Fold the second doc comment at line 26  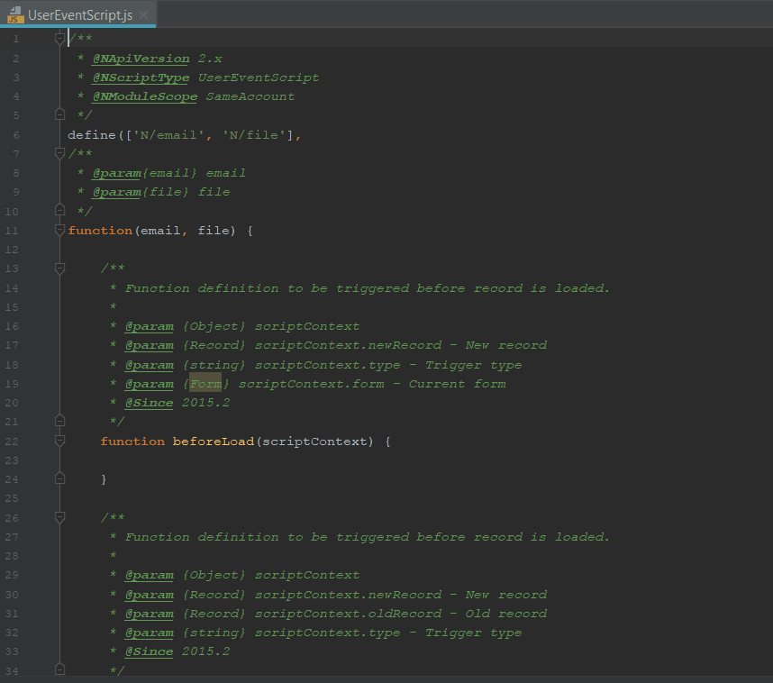pos(59,517)
